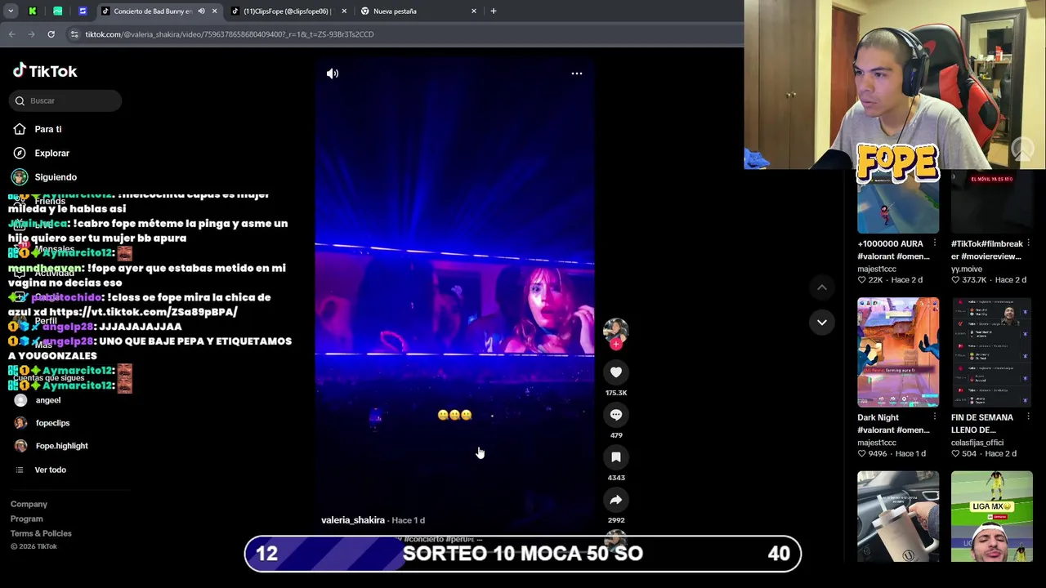Like the video with heart icon
Screen dimensions: 1046x588
616,372
